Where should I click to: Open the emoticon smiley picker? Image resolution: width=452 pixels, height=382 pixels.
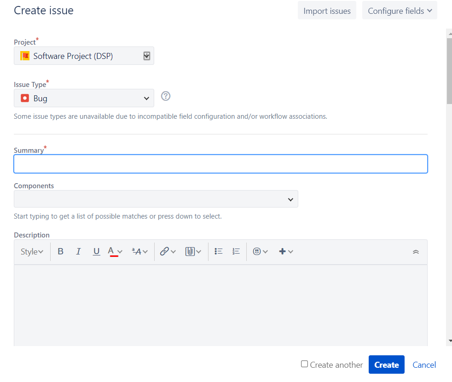click(260, 251)
